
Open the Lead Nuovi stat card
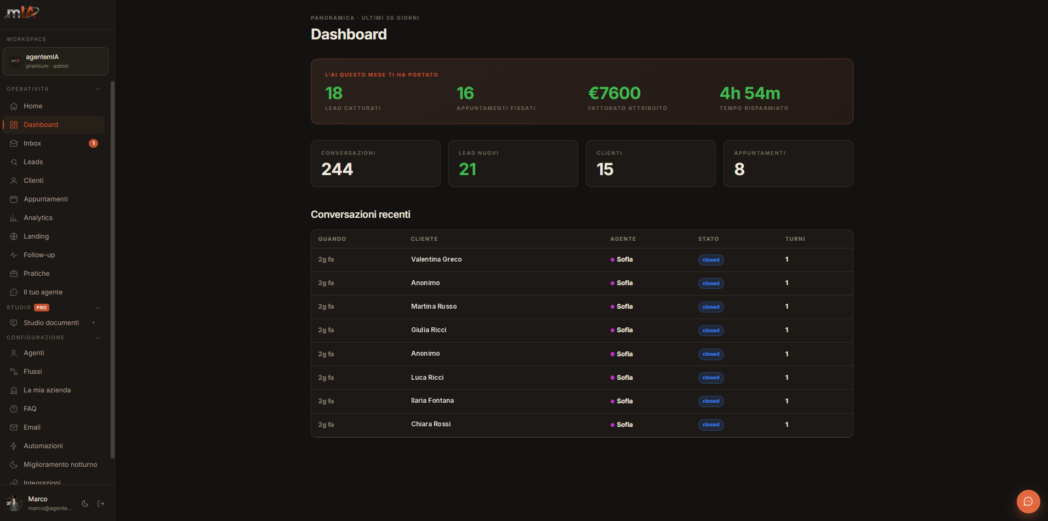pyautogui.click(x=513, y=164)
